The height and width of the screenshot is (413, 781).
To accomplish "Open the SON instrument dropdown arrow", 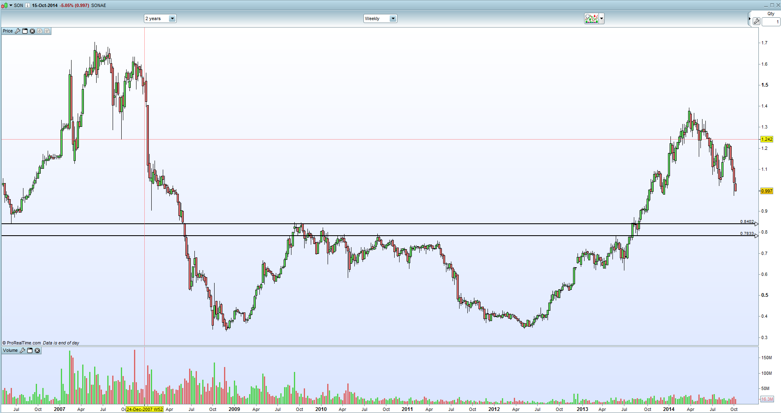I will pyautogui.click(x=11, y=5).
